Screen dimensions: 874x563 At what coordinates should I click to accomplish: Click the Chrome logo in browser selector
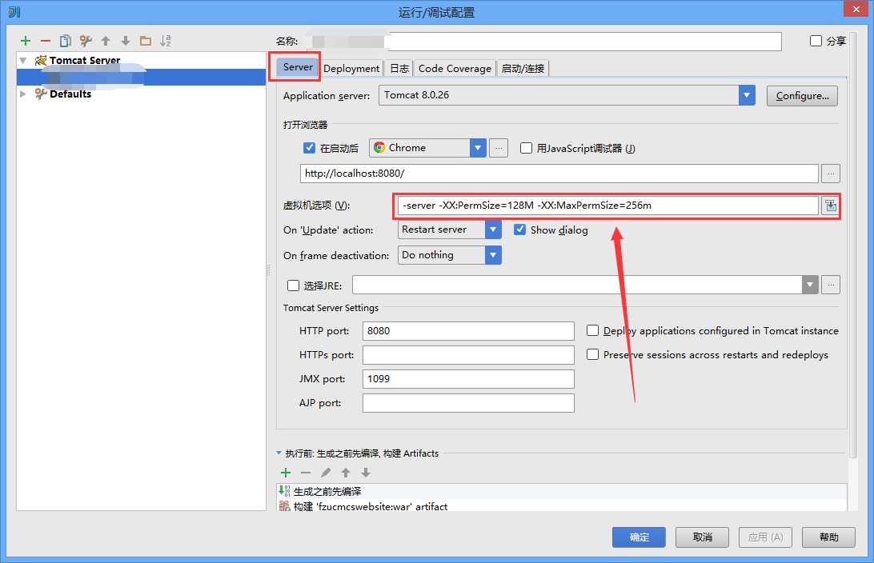pyautogui.click(x=379, y=148)
